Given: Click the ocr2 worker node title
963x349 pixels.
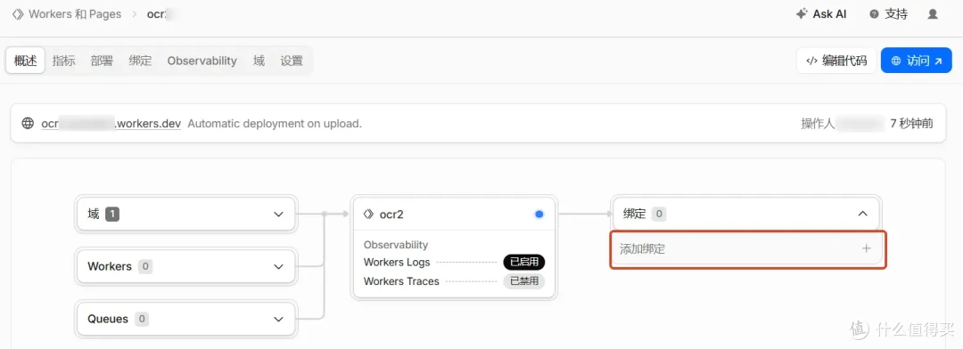Looking at the screenshot, I should (391, 214).
